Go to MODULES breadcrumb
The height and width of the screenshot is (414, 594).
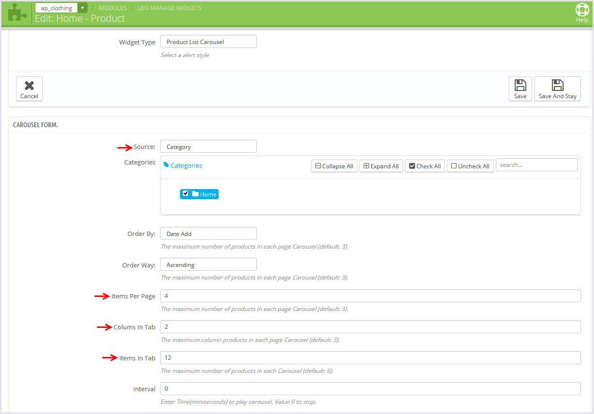113,8
